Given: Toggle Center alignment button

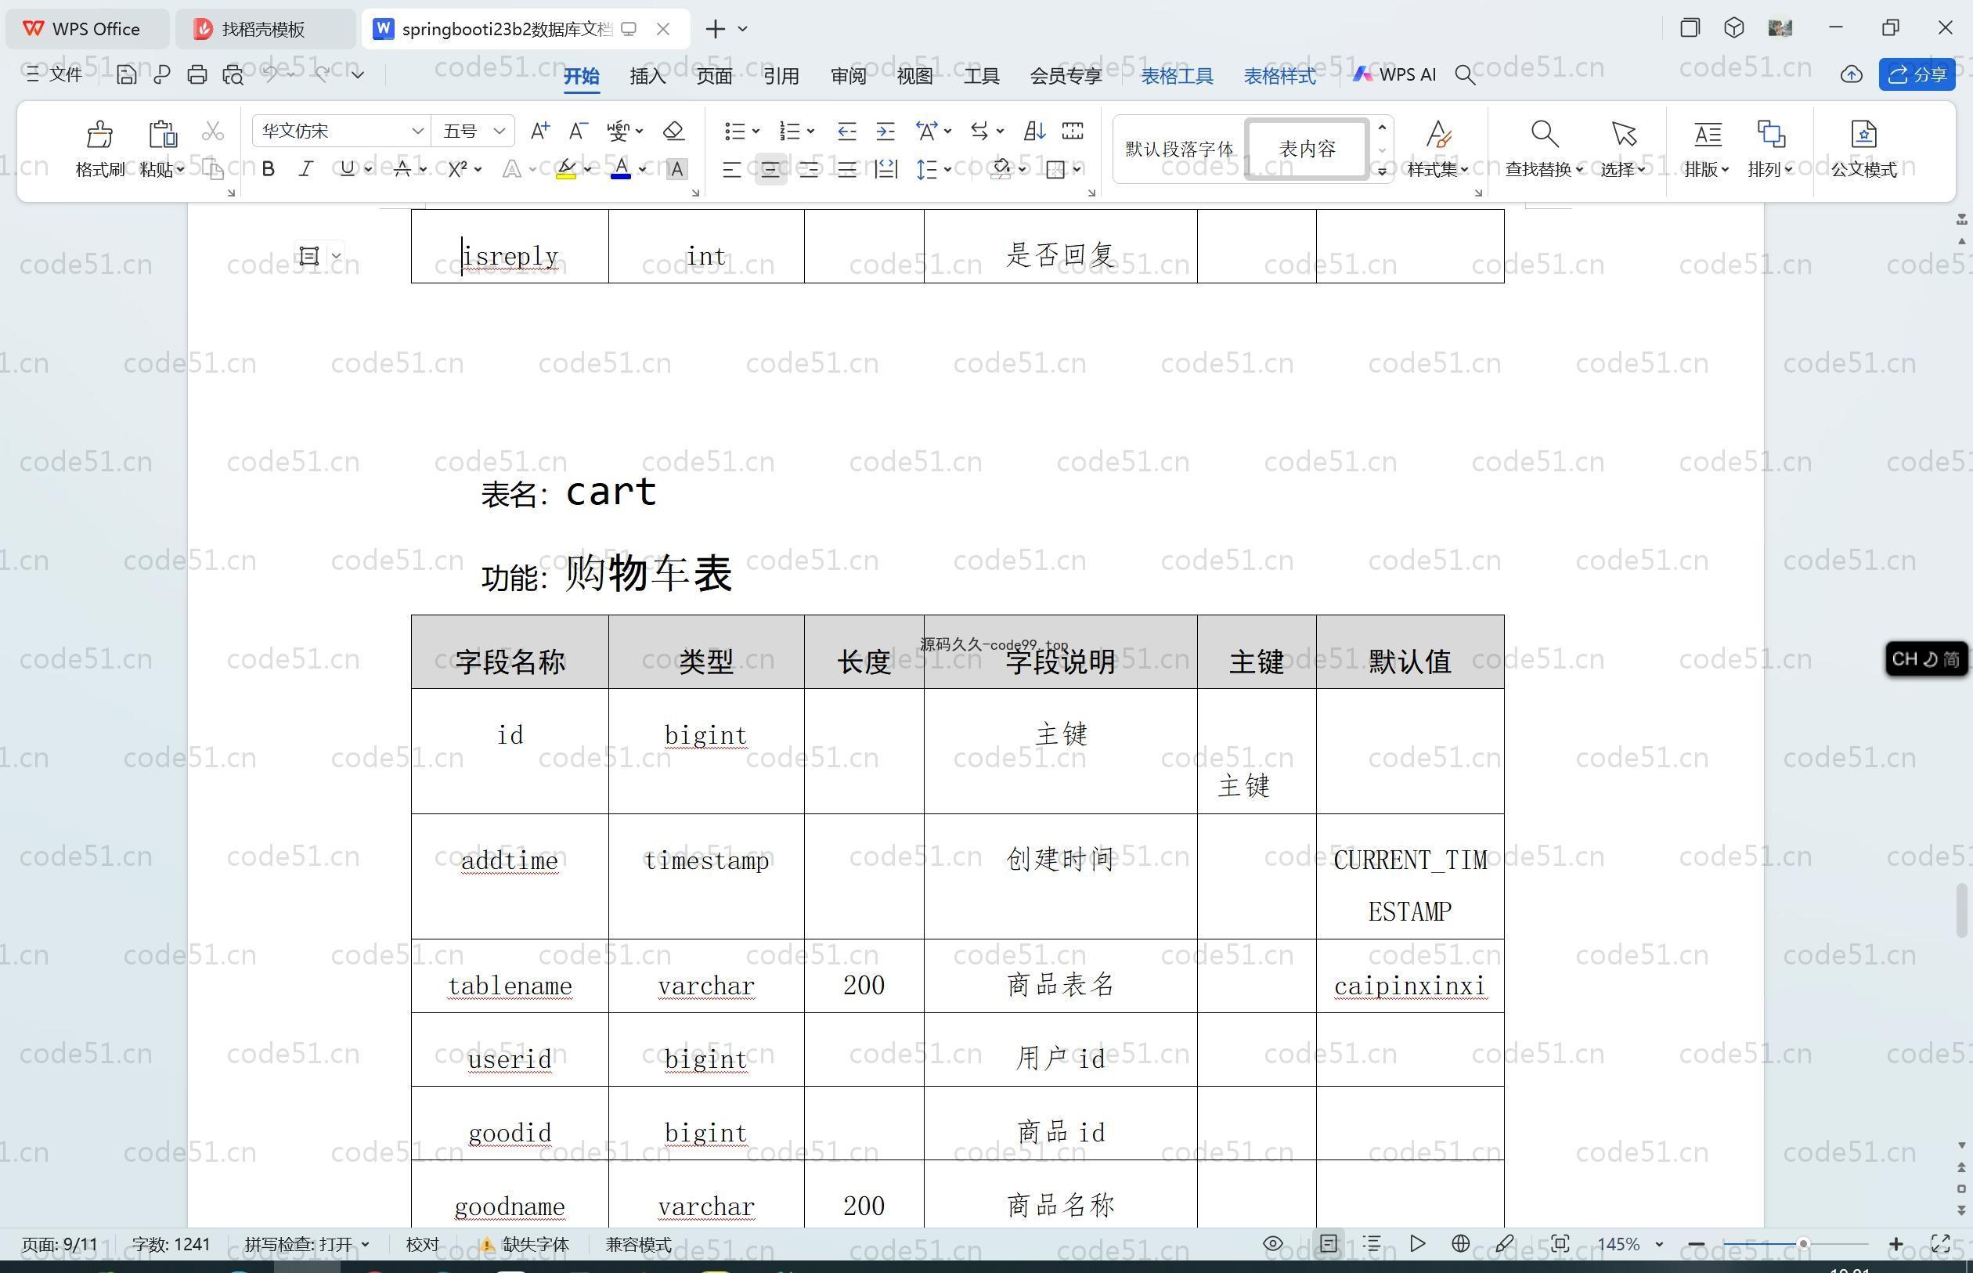Looking at the screenshot, I should click(x=770, y=169).
